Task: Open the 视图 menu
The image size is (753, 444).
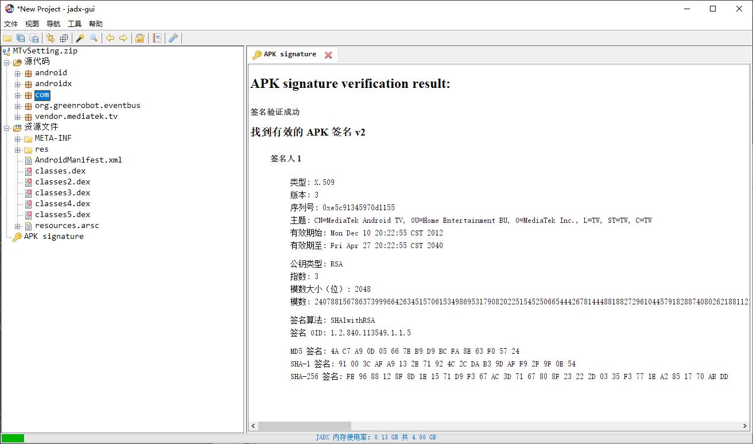Action: tap(32, 24)
